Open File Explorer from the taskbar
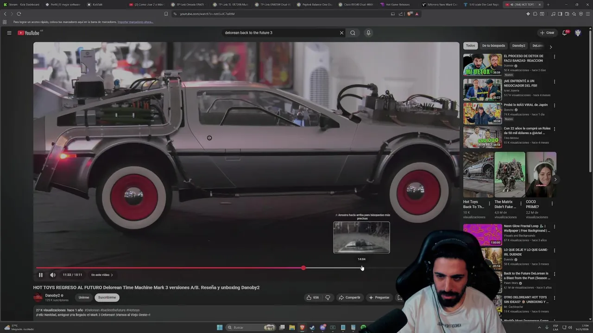The image size is (593, 333). [292, 327]
